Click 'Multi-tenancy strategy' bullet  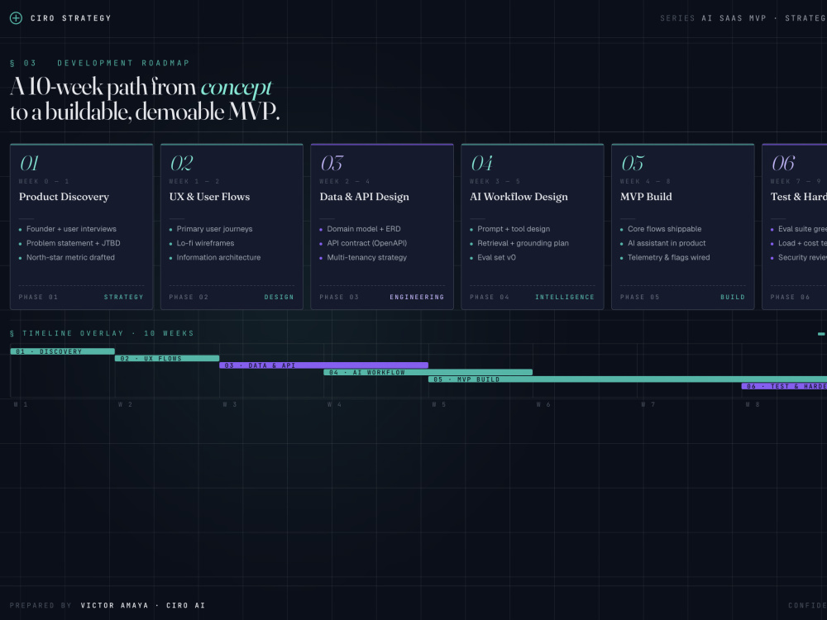click(367, 257)
